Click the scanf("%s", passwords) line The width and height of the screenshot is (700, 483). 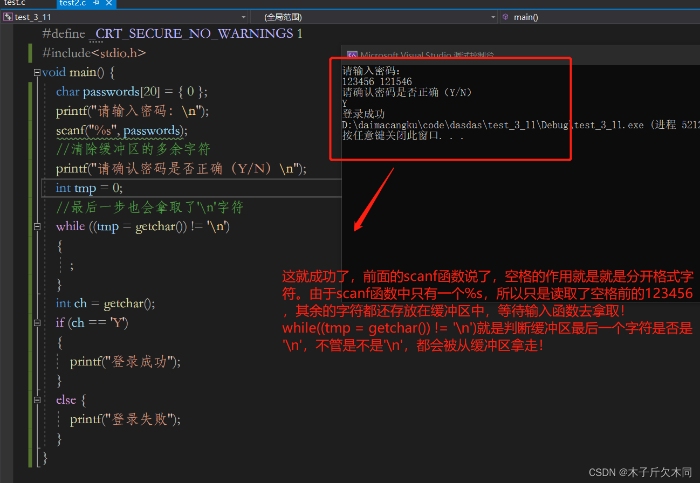point(122,130)
